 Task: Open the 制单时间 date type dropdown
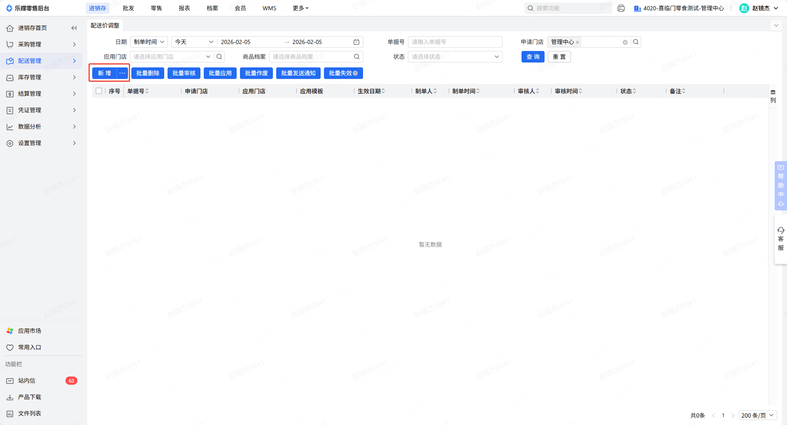pos(149,42)
